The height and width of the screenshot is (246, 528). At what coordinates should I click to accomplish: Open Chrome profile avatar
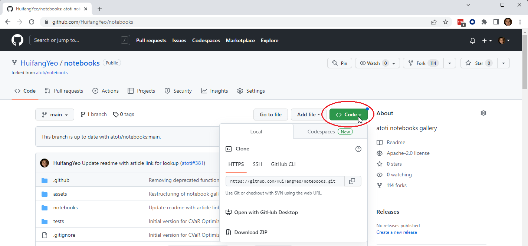coord(508,22)
